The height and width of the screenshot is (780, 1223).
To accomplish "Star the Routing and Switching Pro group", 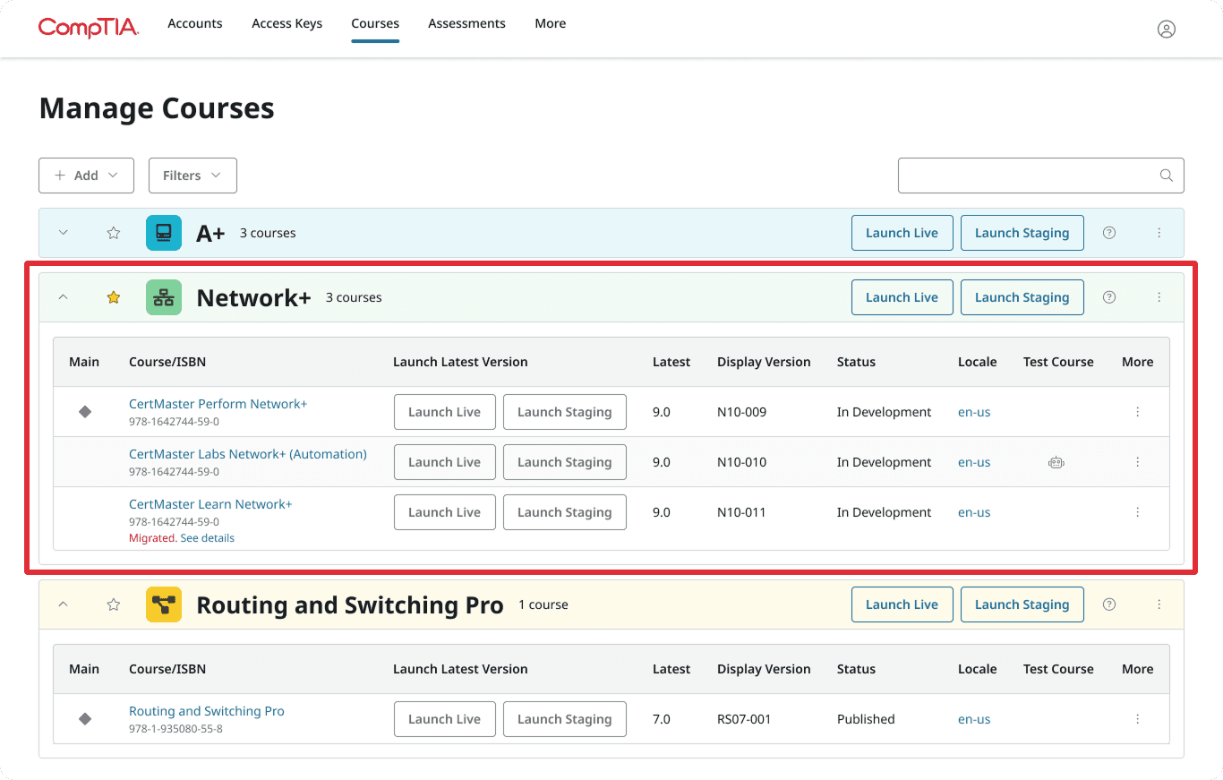I will coord(114,604).
